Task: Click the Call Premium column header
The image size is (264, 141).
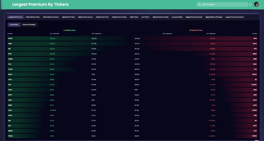Action: click(54, 34)
